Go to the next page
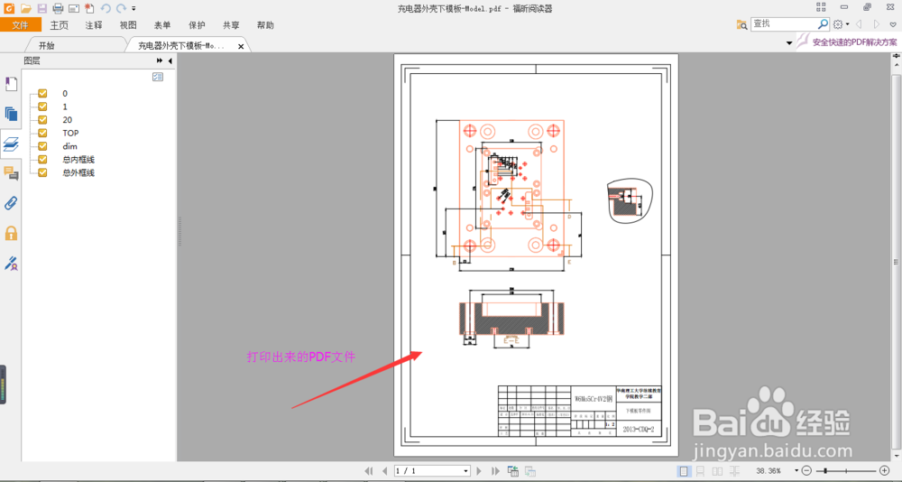 (x=479, y=471)
